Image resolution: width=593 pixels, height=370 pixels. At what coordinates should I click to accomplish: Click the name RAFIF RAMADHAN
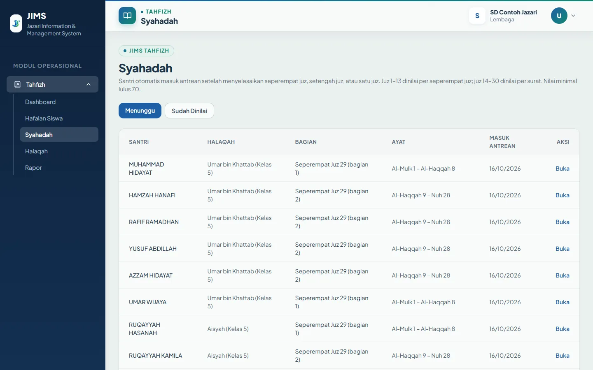154,222
